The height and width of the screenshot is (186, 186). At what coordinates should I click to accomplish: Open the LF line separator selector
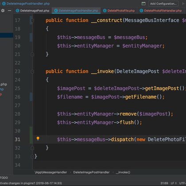click(x=174, y=183)
